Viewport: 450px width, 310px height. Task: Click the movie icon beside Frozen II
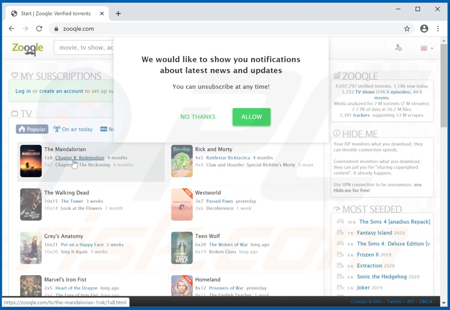click(x=341, y=254)
